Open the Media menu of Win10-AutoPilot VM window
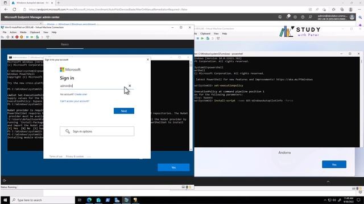This screenshot has height=204, width=364. (23, 32)
